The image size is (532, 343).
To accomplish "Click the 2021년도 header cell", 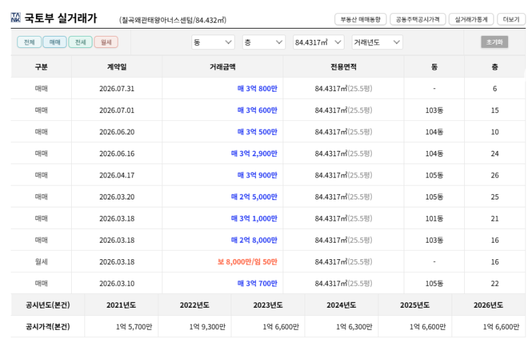I will pos(121,305).
